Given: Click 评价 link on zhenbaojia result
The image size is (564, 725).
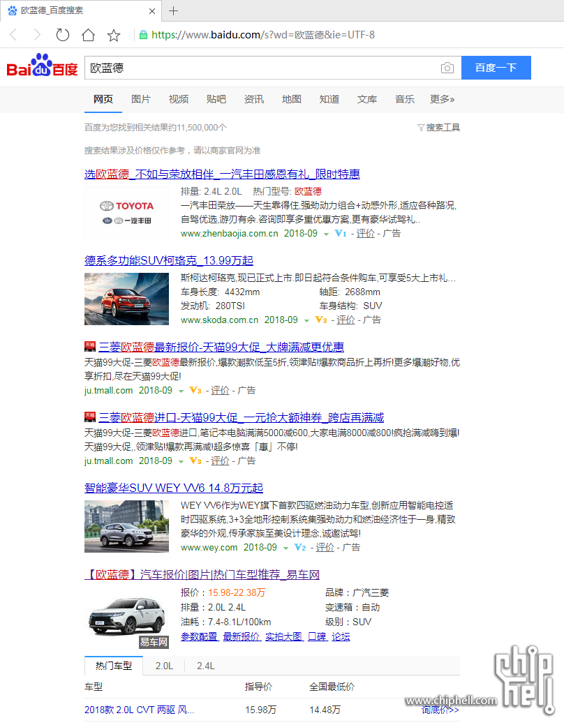Looking at the screenshot, I should tap(366, 234).
